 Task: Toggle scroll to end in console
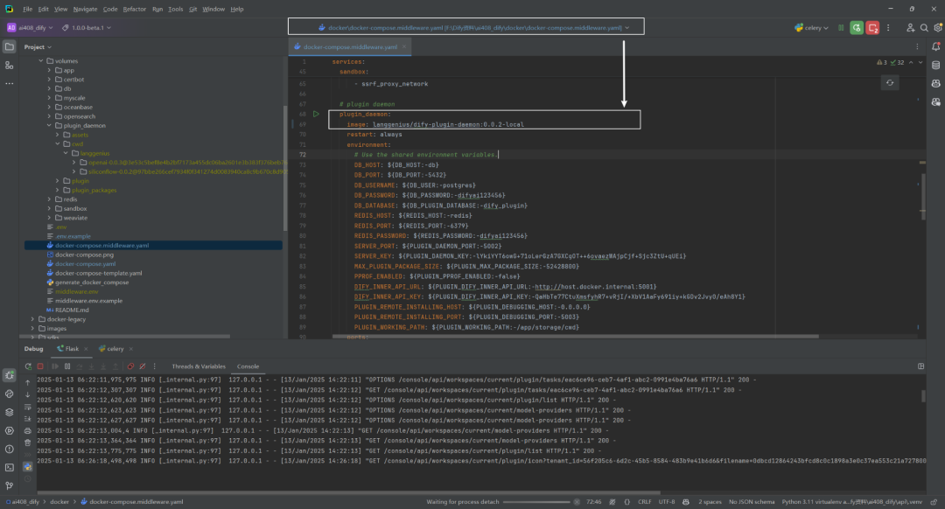[28, 419]
